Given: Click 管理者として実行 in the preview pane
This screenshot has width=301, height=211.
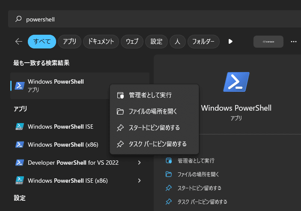Looking at the screenshot, I should pyautogui.click(x=196, y=160).
